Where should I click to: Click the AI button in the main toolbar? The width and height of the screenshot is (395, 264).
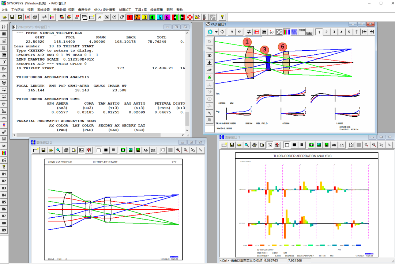(x=99, y=17)
